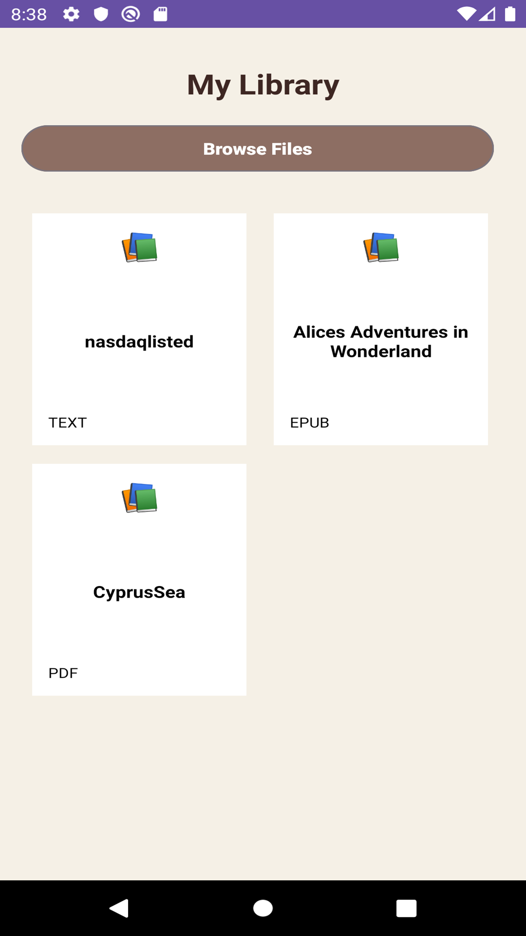This screenshot has height=936, width=526.
Task: Tap the Browse Files button
Action: 258,149
